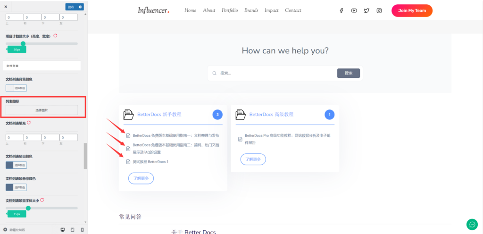Open publish settings gear icon
The height and width of the screenshot is (234, 483).
point(80,7)
